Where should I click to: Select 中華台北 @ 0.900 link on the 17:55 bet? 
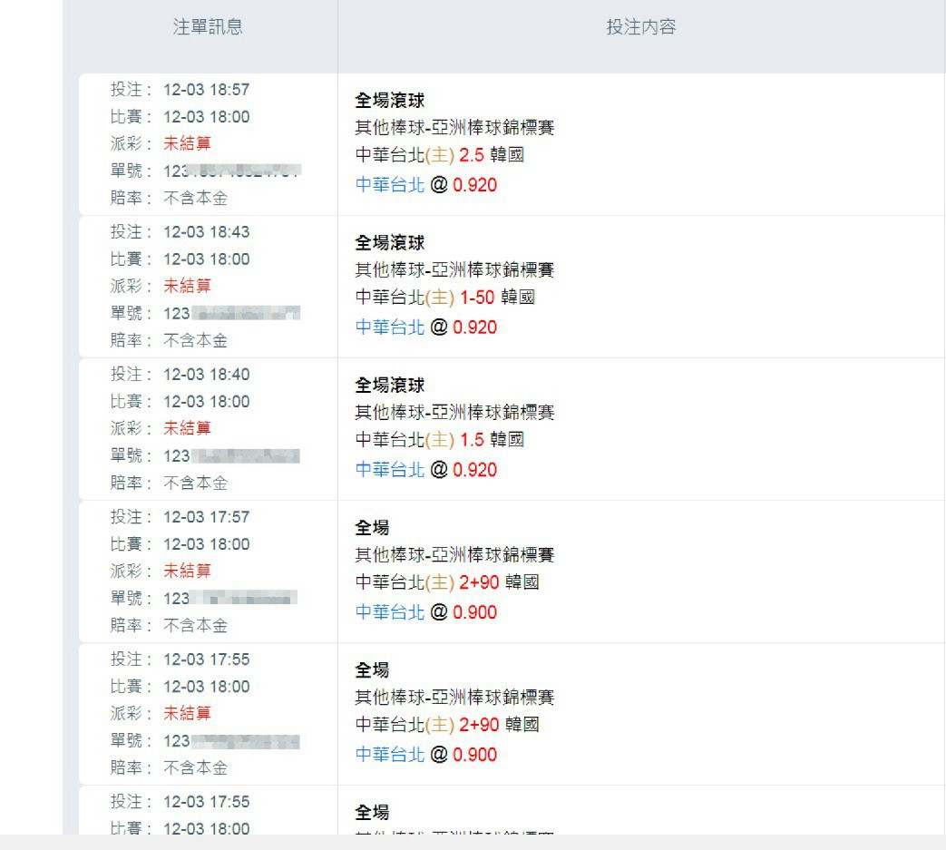426,754
